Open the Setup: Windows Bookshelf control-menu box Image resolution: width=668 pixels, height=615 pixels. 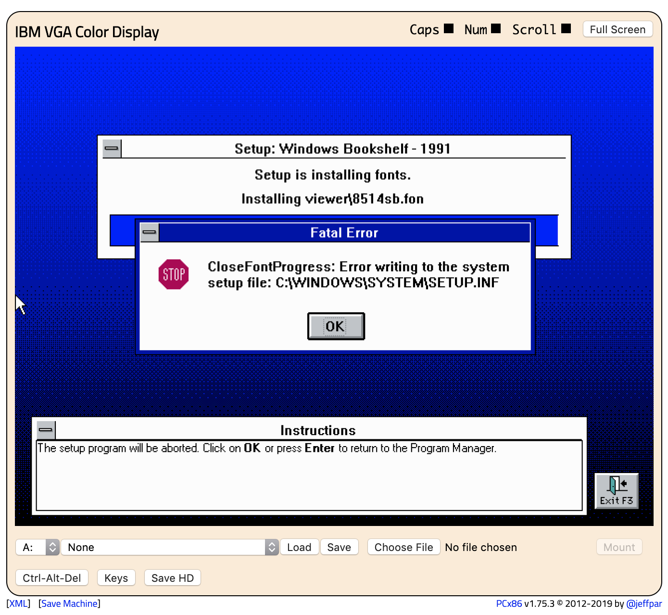pyautogui.click(x=111, y=149)
